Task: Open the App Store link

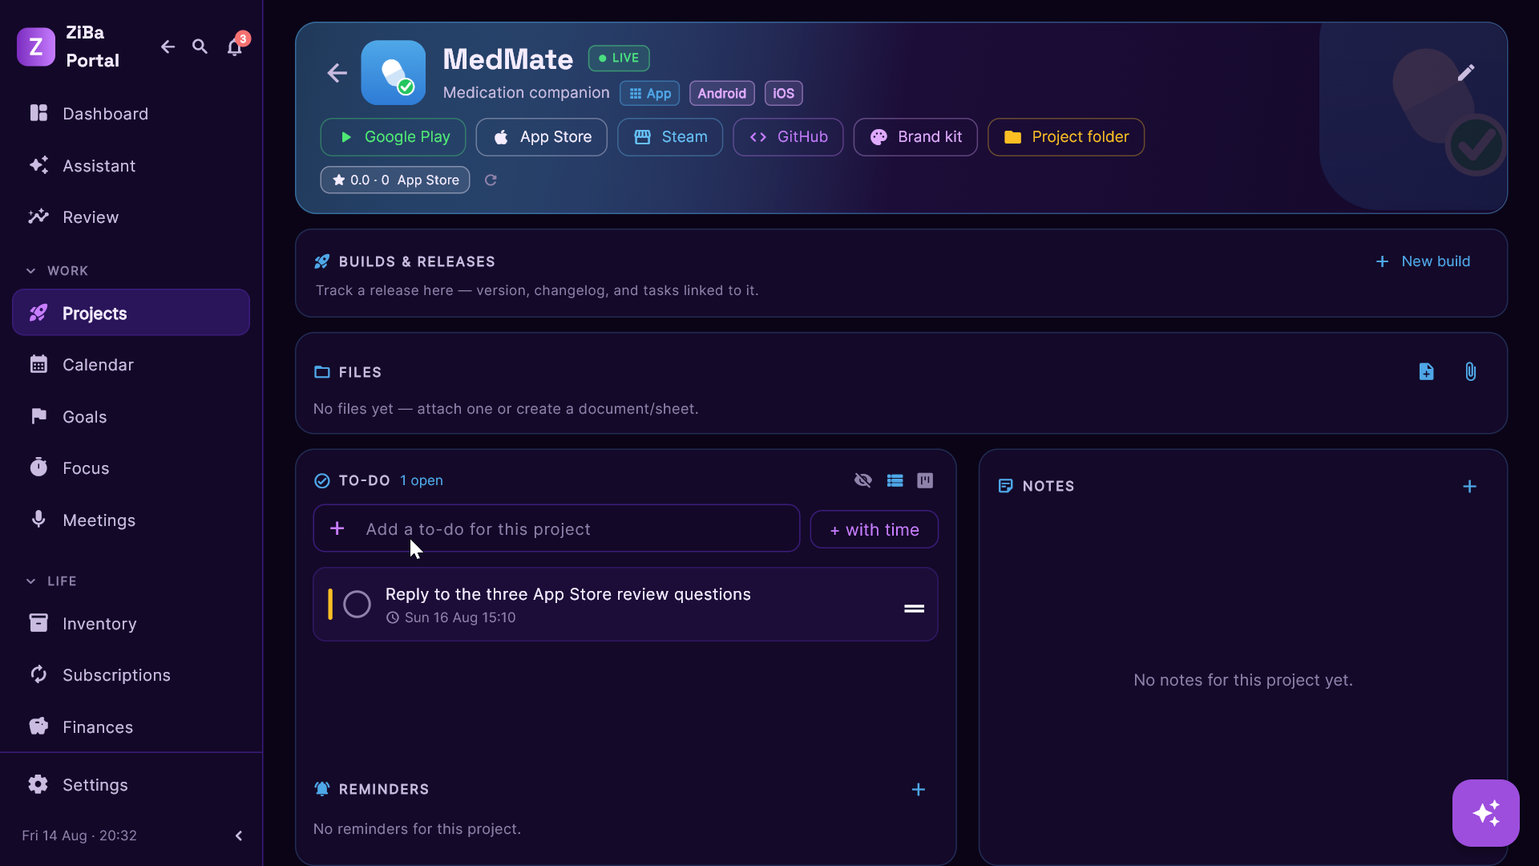Action: 541,137
